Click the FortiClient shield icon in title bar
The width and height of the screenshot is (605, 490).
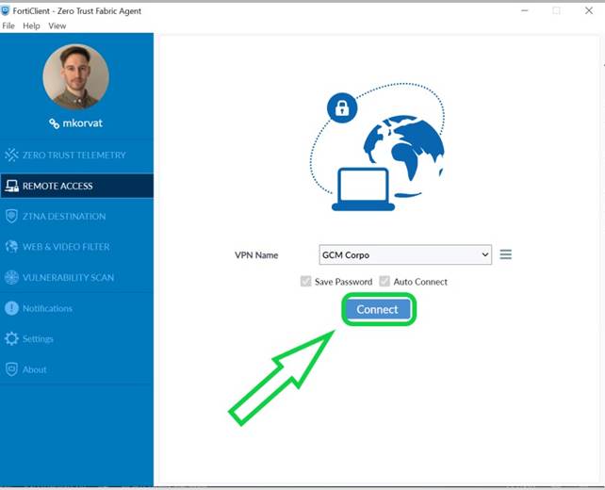tap(6, 10)
